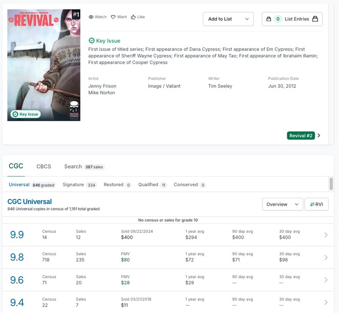Click the printer icon left of List Entries
The width and height of the screenshot is (339, 313).
coord(269,19)
